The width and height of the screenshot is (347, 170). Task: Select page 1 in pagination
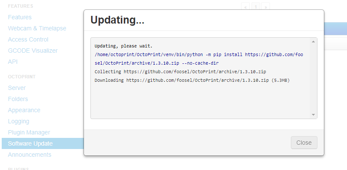256,7
